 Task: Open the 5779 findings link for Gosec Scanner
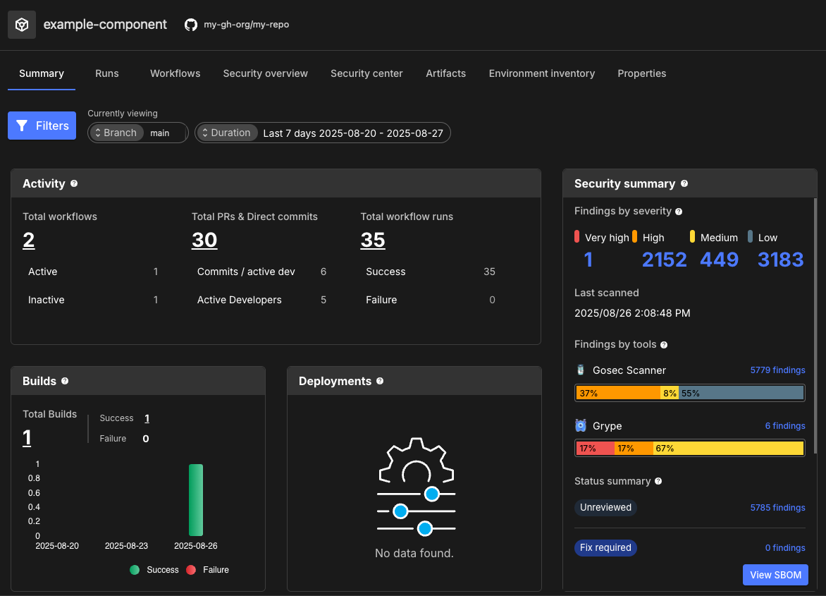point(778,370)
